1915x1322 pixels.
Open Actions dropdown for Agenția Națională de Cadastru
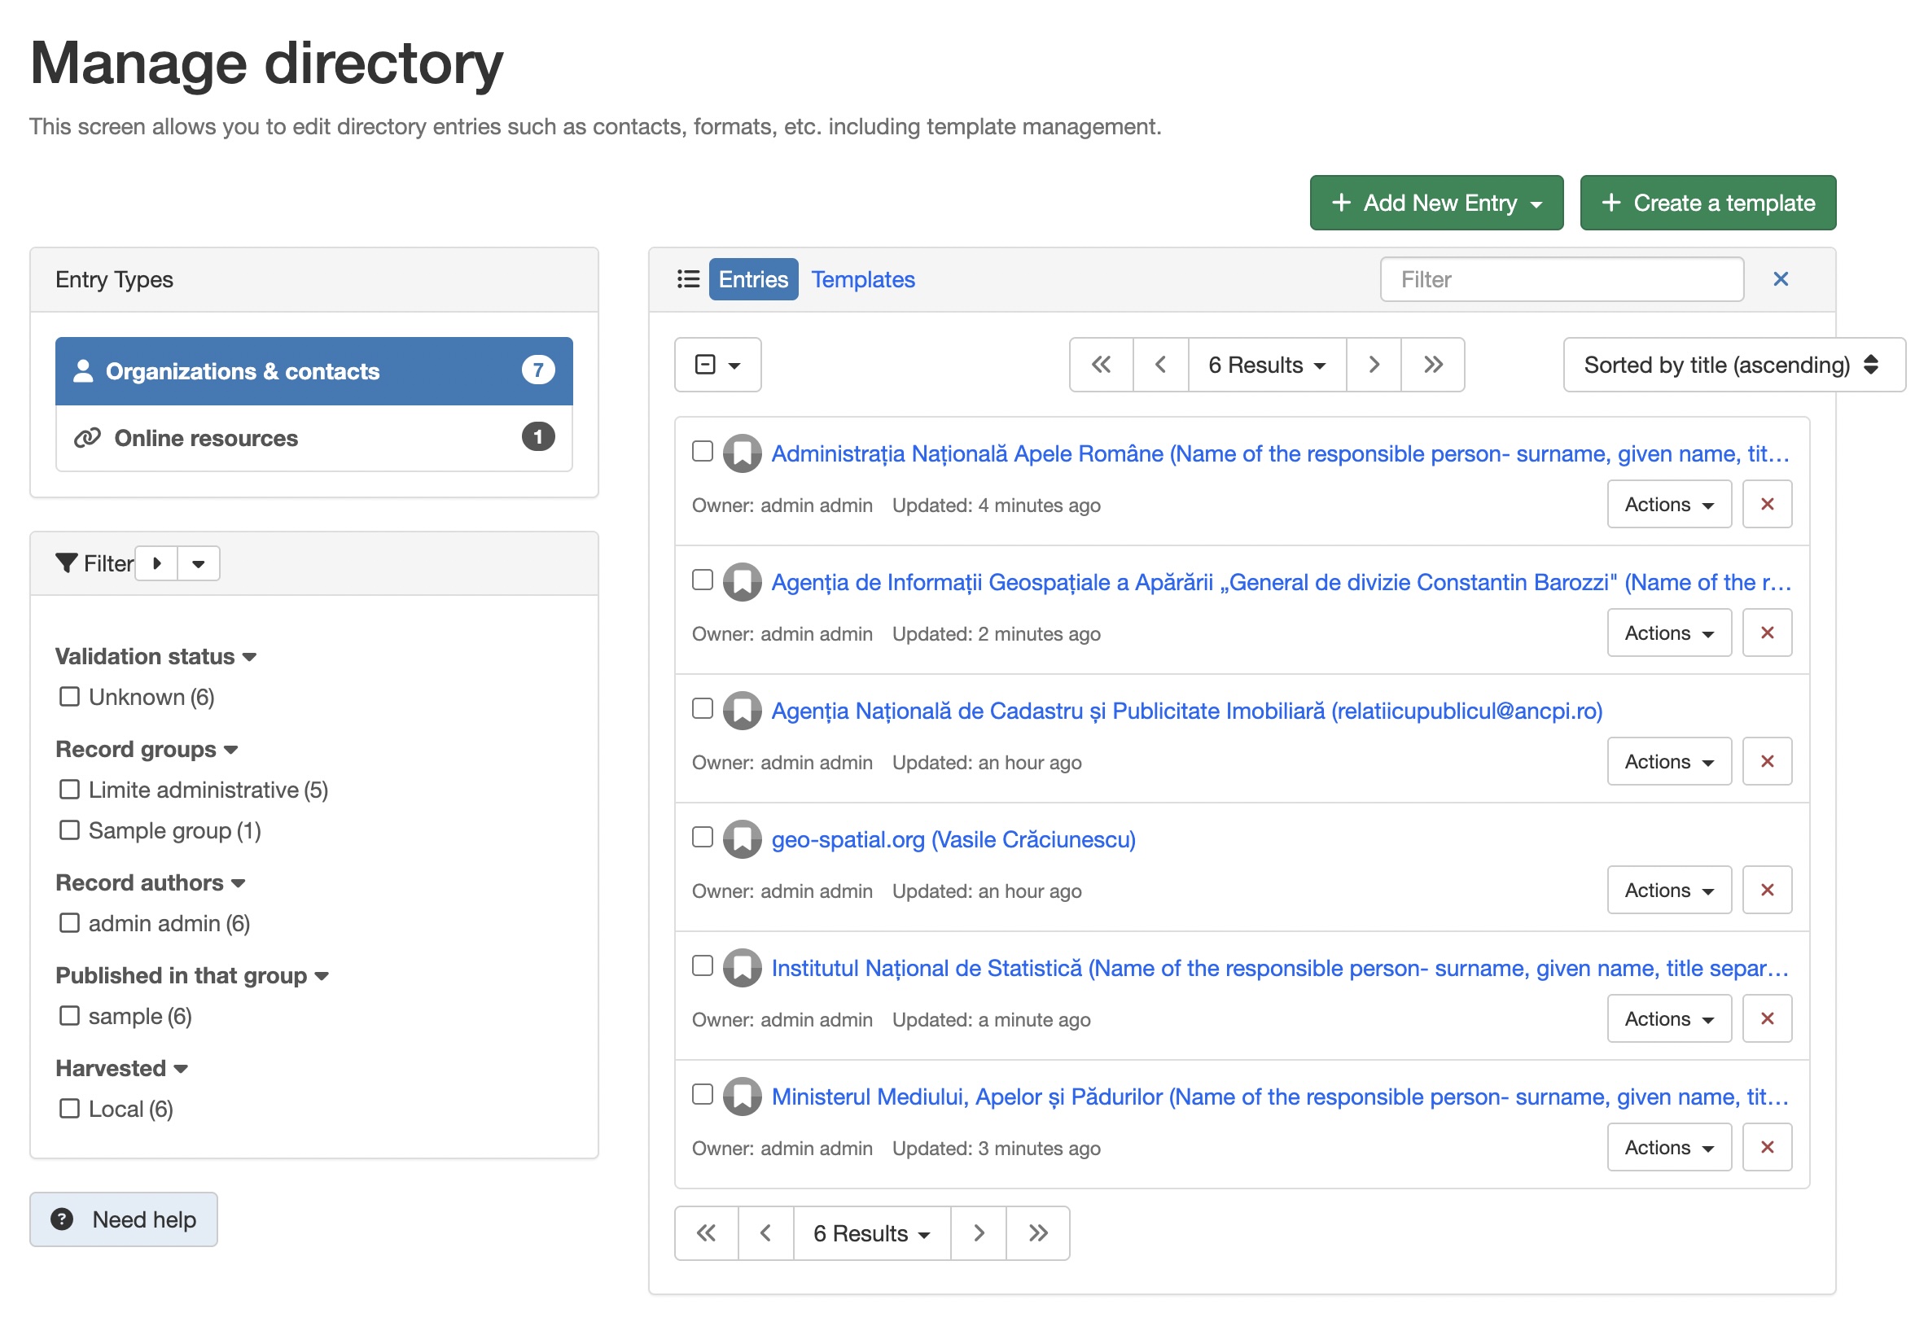(x=1668, y=761)
